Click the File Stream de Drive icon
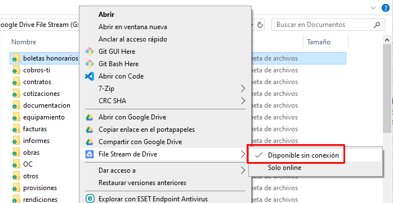Image resolution: width=393 pixels, height=203 pixels. click(90, 154)
